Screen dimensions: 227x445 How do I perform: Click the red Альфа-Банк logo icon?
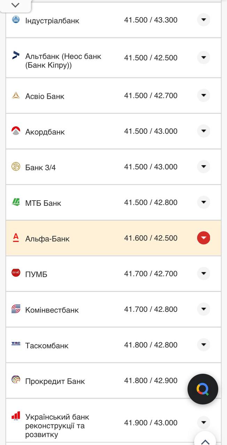pos(16,238)
